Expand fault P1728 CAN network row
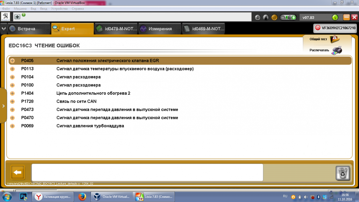The height and width of the screenshot is (202, 359). pyautogui.click(x=12, y=101)
